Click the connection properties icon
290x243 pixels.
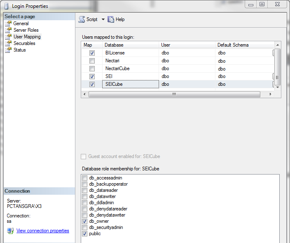[10, 231]
